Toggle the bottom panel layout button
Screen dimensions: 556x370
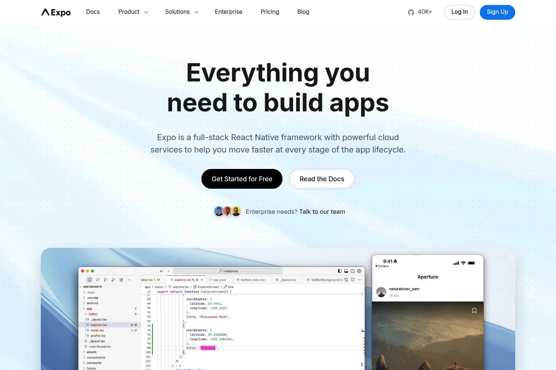pos(346,271)
